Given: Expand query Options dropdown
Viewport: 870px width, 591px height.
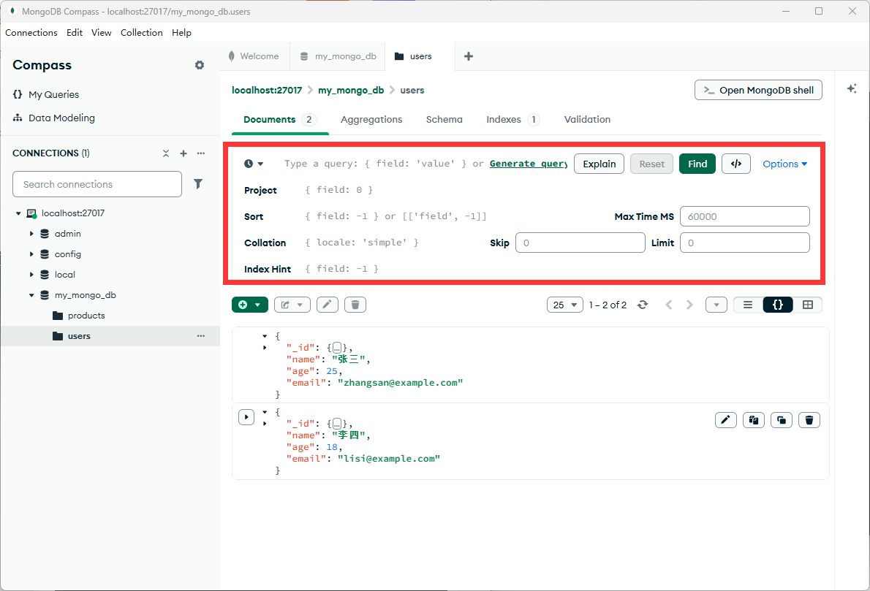Looking at the screenshot, I should (x=784, y=164).
